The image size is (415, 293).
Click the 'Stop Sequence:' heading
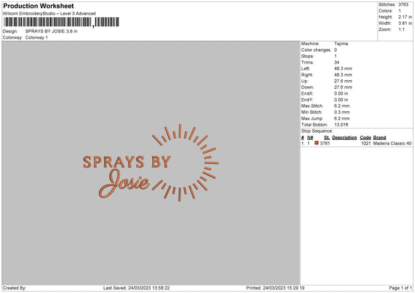(x=317, y=131)
